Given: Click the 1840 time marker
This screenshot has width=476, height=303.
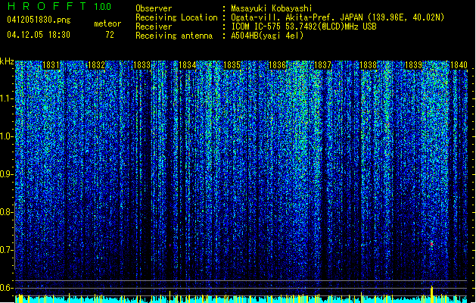Looking at the screenshot, I should coord(459,65).
